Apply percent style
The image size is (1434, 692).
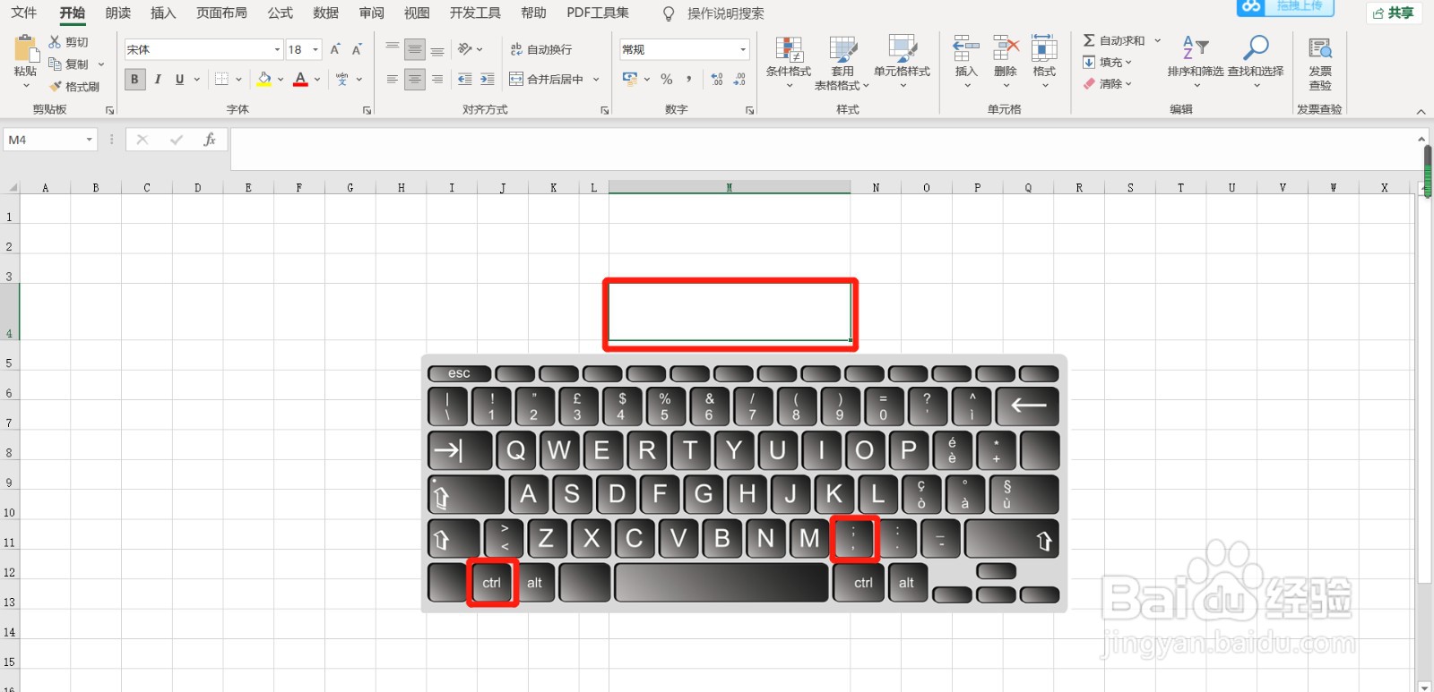click(x=666, y=79)
